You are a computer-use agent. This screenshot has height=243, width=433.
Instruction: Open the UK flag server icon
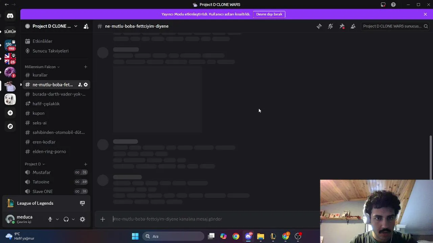tap(10, 58)
